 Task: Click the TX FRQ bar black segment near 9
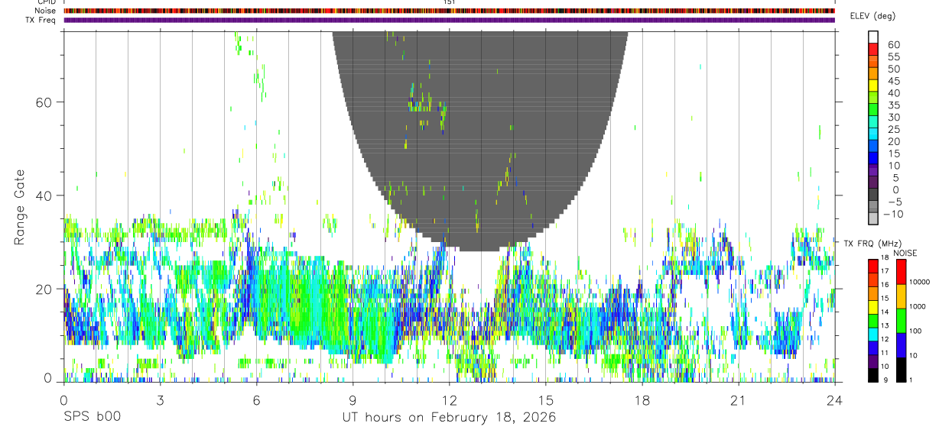873,374
